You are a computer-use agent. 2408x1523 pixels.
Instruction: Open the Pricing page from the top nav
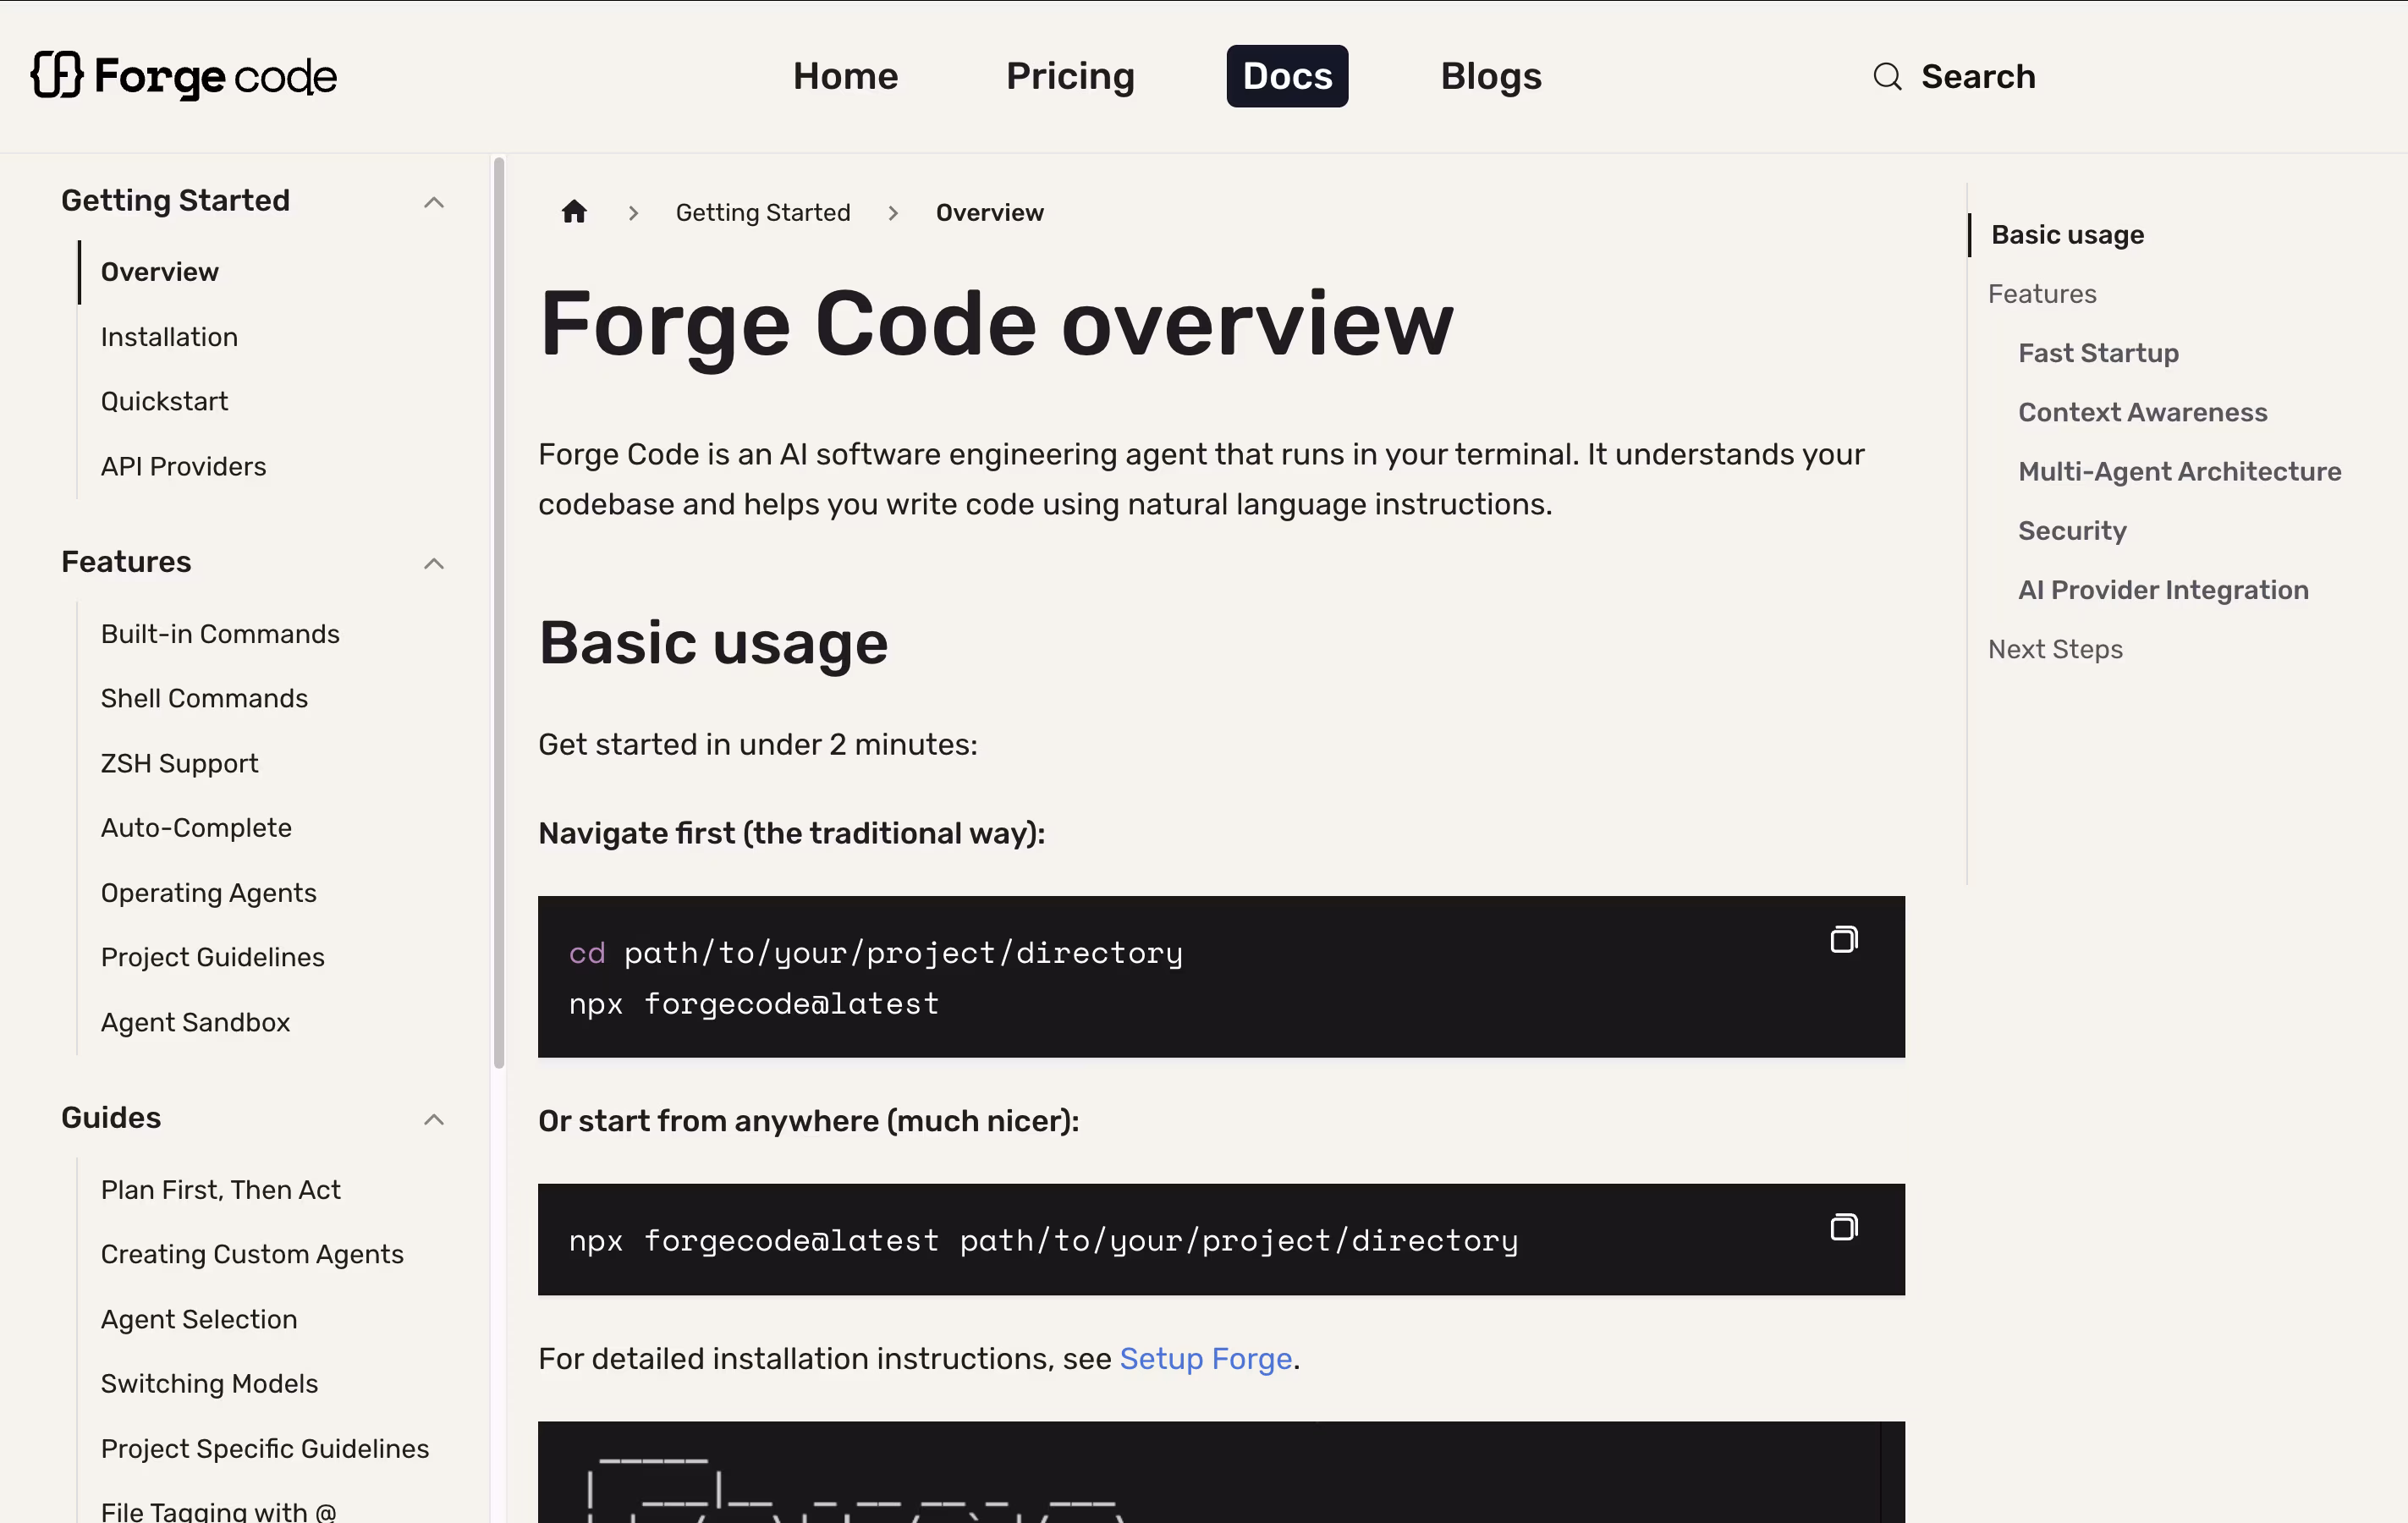click(x=1070, y=77)
